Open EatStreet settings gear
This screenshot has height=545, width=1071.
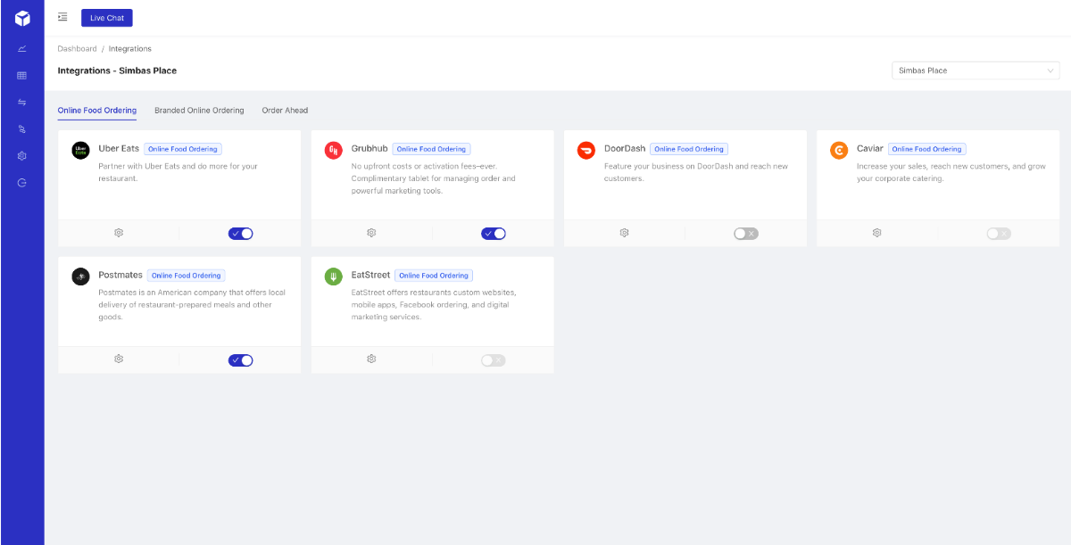(x=371, y=359)
